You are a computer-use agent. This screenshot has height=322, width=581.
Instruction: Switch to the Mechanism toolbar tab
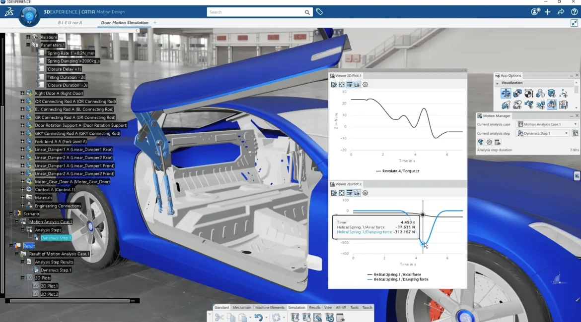pos(242,308)
